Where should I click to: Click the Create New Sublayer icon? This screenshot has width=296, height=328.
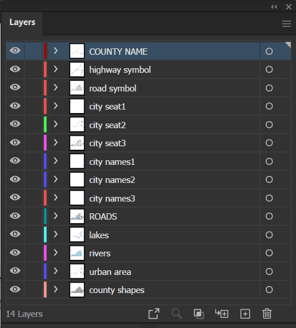222,313
